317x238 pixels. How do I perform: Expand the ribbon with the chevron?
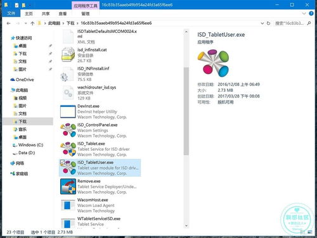pos(304,13)
